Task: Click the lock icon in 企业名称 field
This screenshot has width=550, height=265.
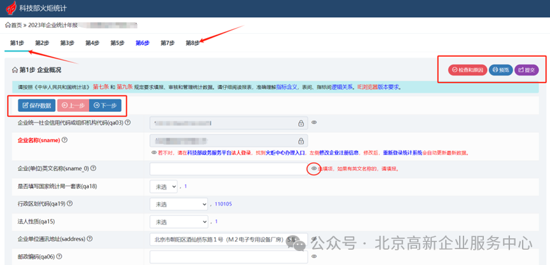Action: [x=301, y=140]
